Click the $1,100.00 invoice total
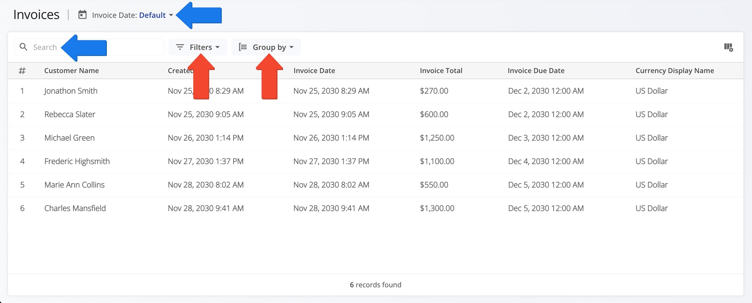This screenshot has width=752, height=303. tap(437, 161)
